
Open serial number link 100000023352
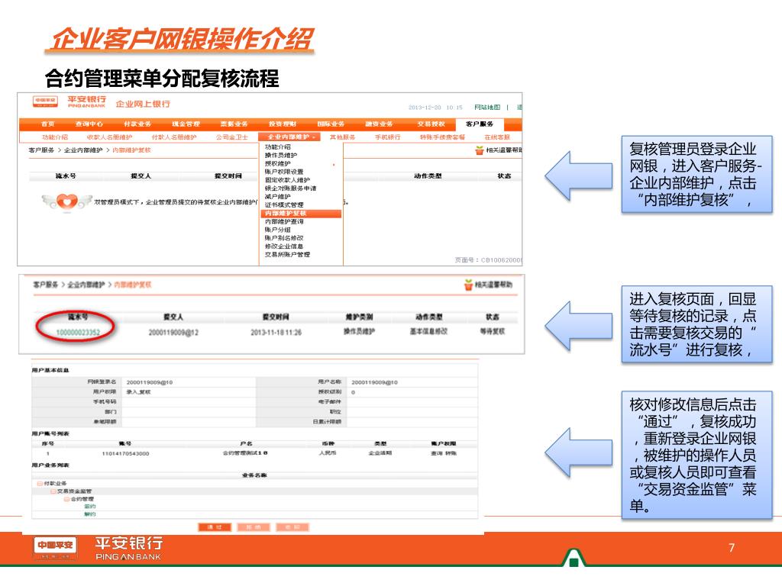[x=78, y=333]
